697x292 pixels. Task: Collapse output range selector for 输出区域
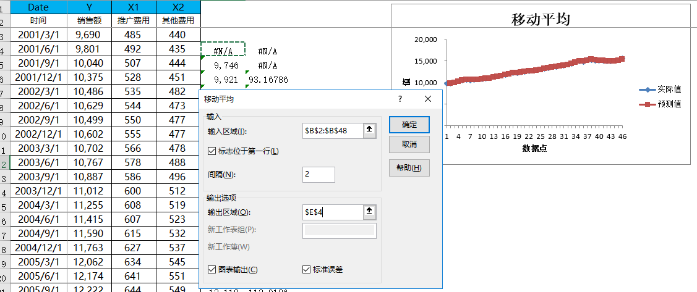pyautogui.click(x=369, y=212)
